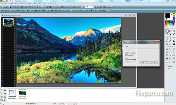Click the Print icon in toolbar
Screen dimensions: 176x105
18,7
